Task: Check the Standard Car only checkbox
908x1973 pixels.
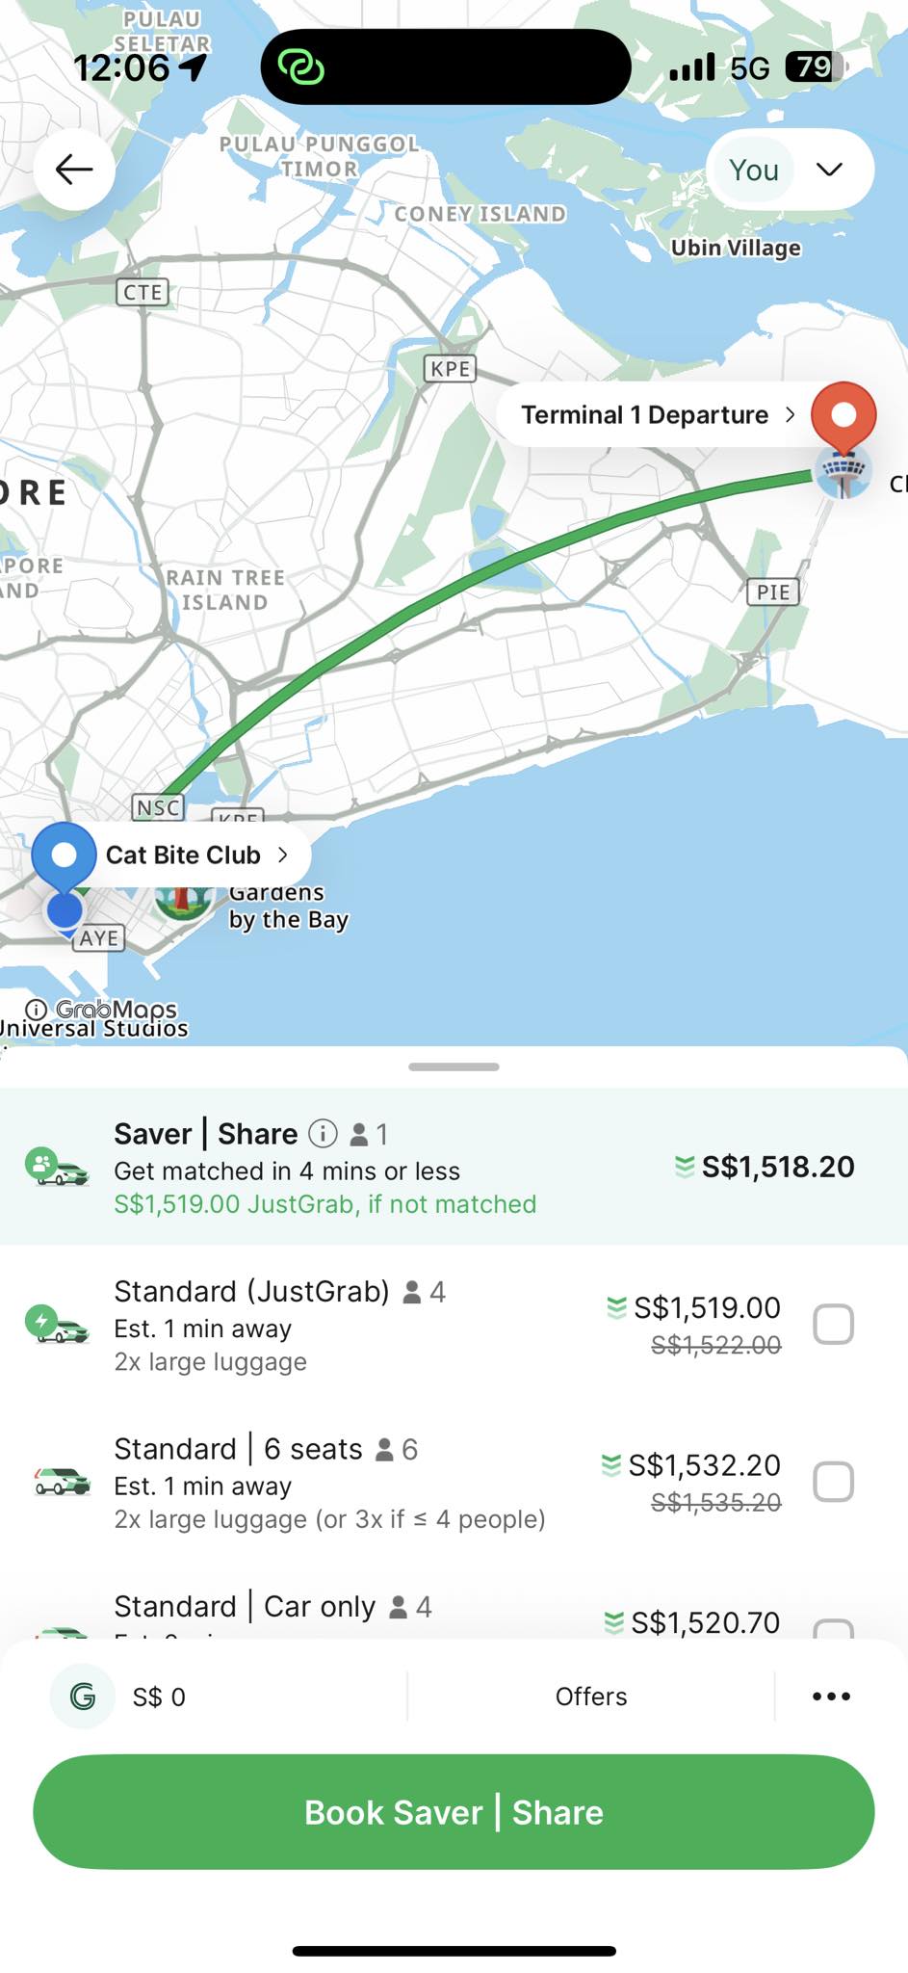Action: pyautogui.click(x=833, y=1630)
